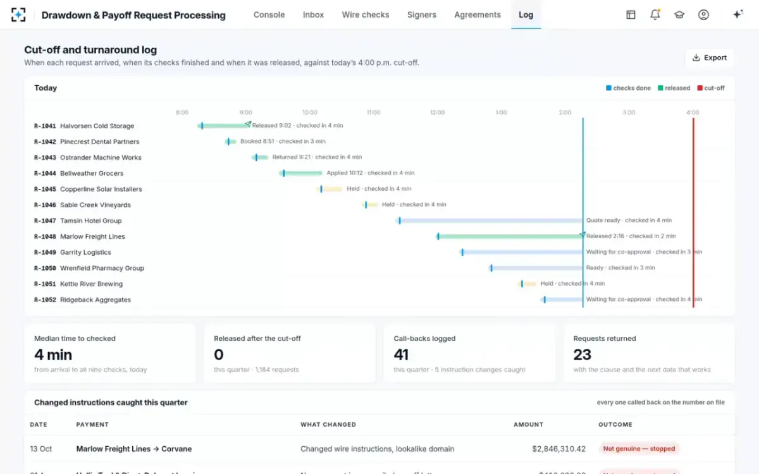Select request R-1043 Ostrander Machine Works
The height and width of the screenshot is (474, 759).
coord(88,157)
